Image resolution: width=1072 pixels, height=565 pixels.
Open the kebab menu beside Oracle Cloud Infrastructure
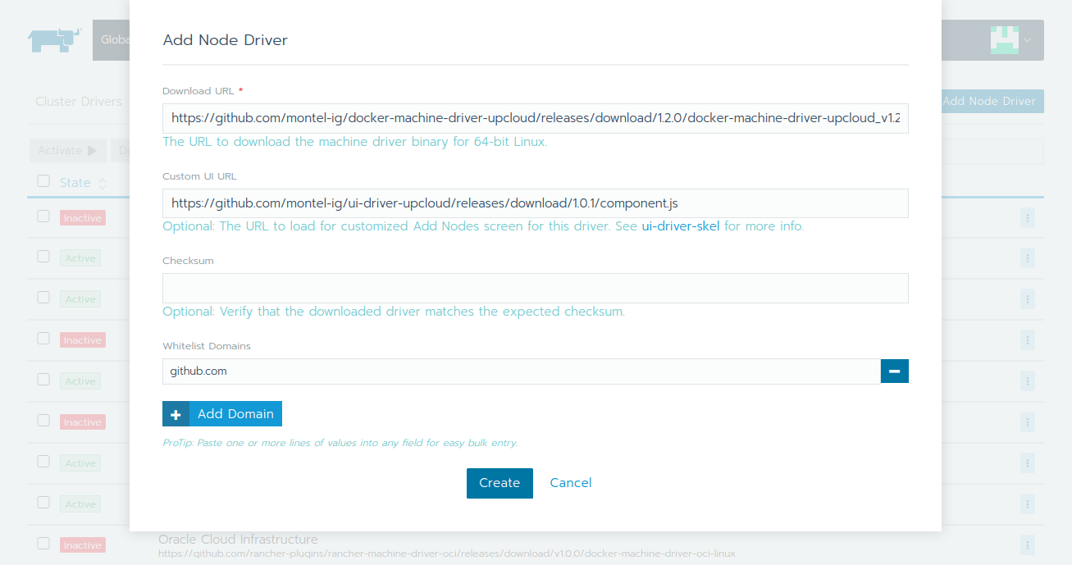1027,544
